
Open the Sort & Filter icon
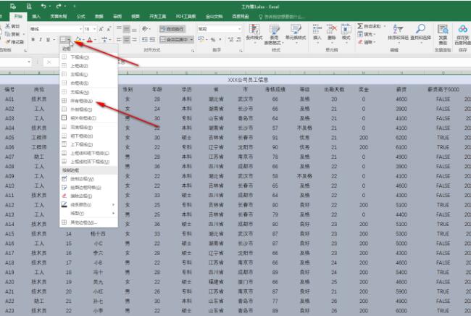click(398, 29)
